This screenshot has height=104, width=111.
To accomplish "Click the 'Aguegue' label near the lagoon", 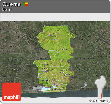I will pos(48,87).
